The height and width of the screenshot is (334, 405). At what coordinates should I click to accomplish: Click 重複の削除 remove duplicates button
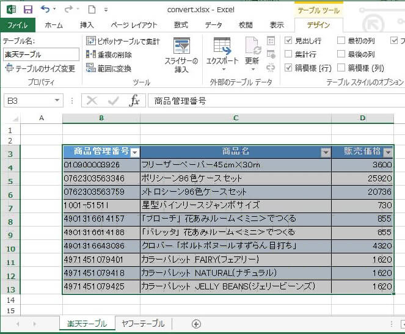(109, 54)
